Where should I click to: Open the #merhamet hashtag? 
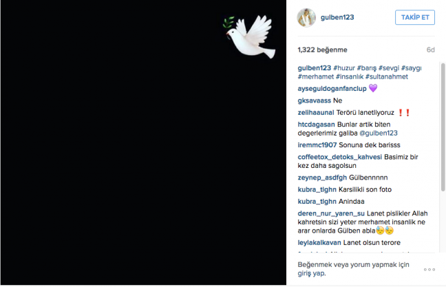[x=316, y=77]
